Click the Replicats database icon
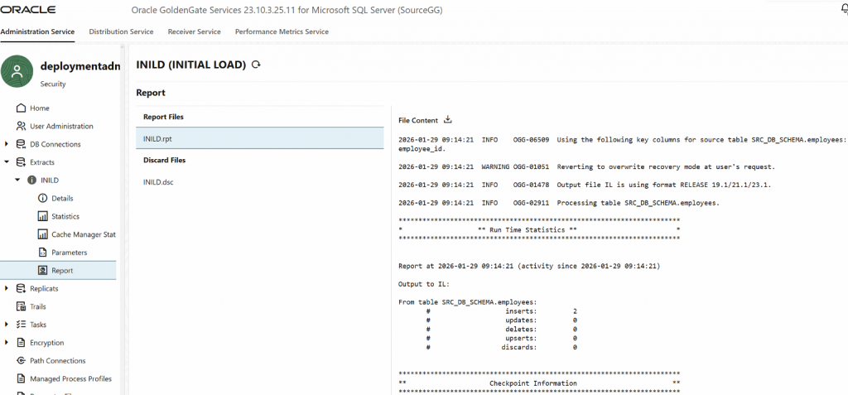Screen dimensions: 848x395 coord(21,288)
